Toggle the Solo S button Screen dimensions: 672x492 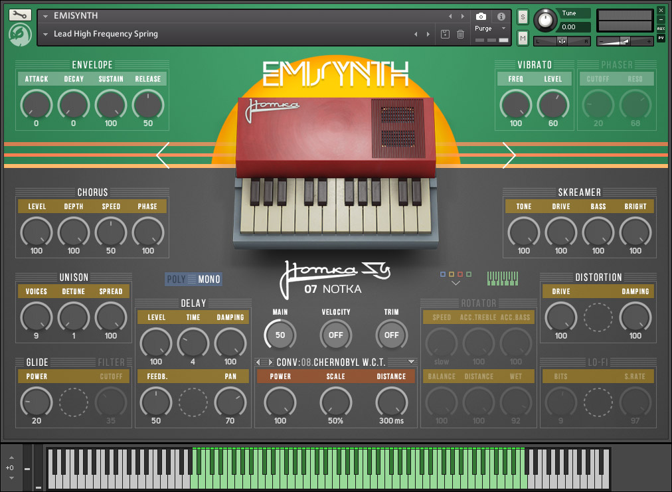point(523,17)
